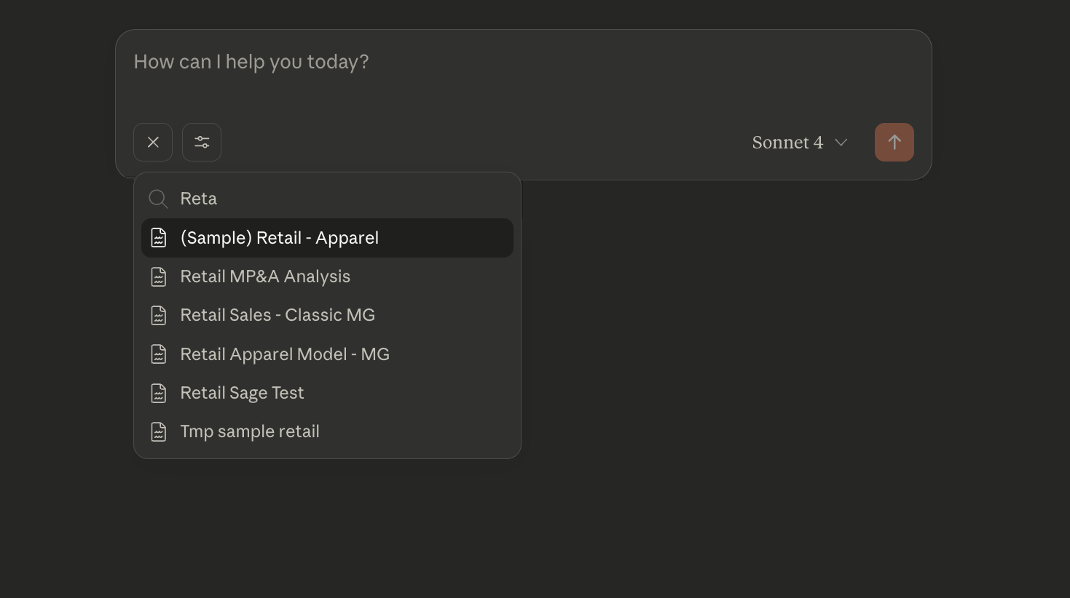The image size is (1070, 598).
Task: Pick 'Retail Sales - Classic MG' entry
Action: [278, 315]
